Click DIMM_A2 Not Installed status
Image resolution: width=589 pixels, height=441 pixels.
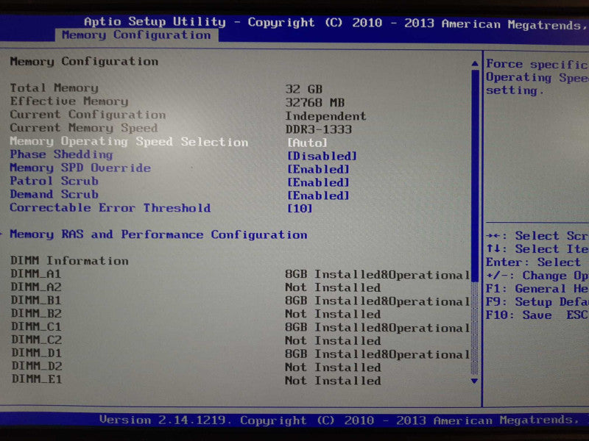333,287
